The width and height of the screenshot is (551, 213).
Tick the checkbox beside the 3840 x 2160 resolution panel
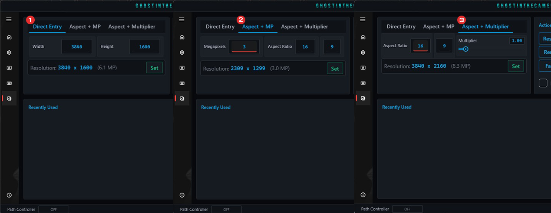pos(543,83)
